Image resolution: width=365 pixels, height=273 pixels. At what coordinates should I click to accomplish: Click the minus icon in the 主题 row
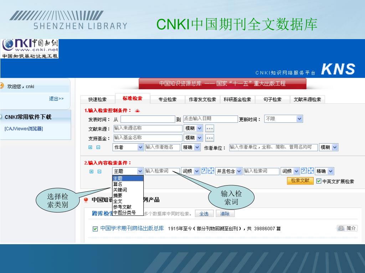(99, 172)
